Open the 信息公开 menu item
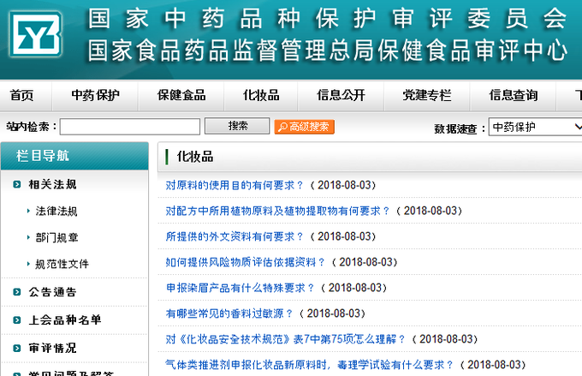Image resolution: width=582 pixels, height=376 pixels. (x=341, y=95)
